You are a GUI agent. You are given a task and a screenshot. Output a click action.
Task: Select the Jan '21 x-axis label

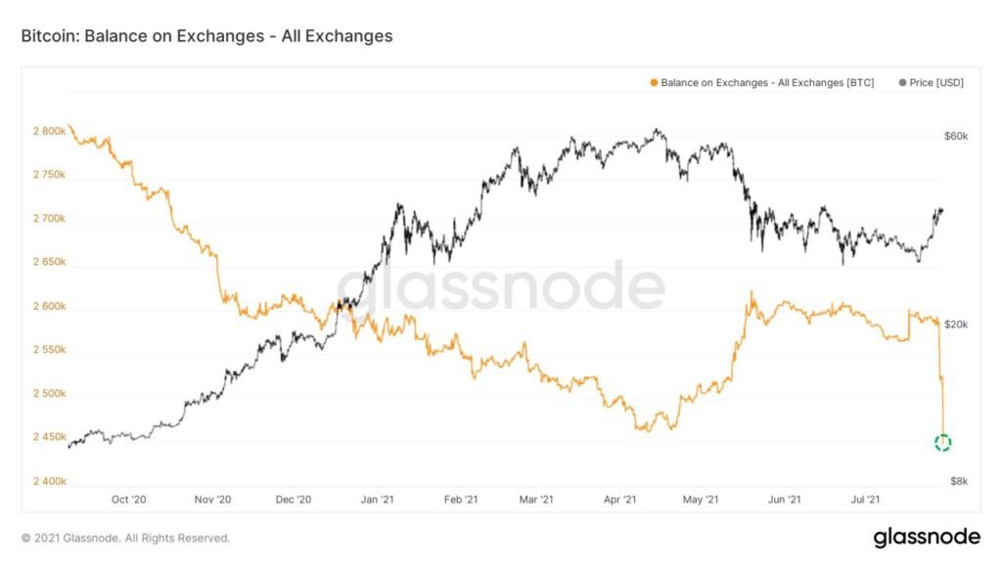click(378, 499)
